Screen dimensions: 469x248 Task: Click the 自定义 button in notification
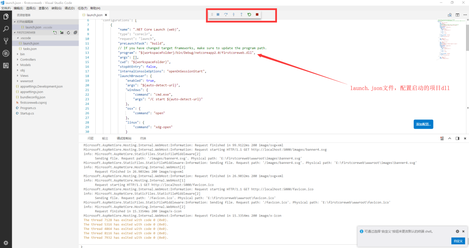458,241
